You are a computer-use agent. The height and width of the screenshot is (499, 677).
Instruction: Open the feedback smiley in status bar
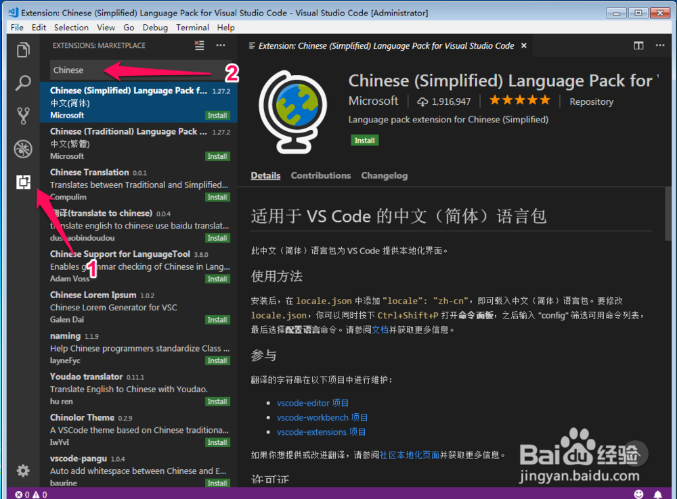click(638, 494)
